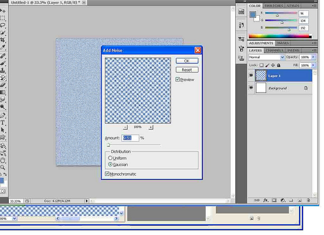
Task: Expand the Fill slider arrow
Action: [313, 65]
